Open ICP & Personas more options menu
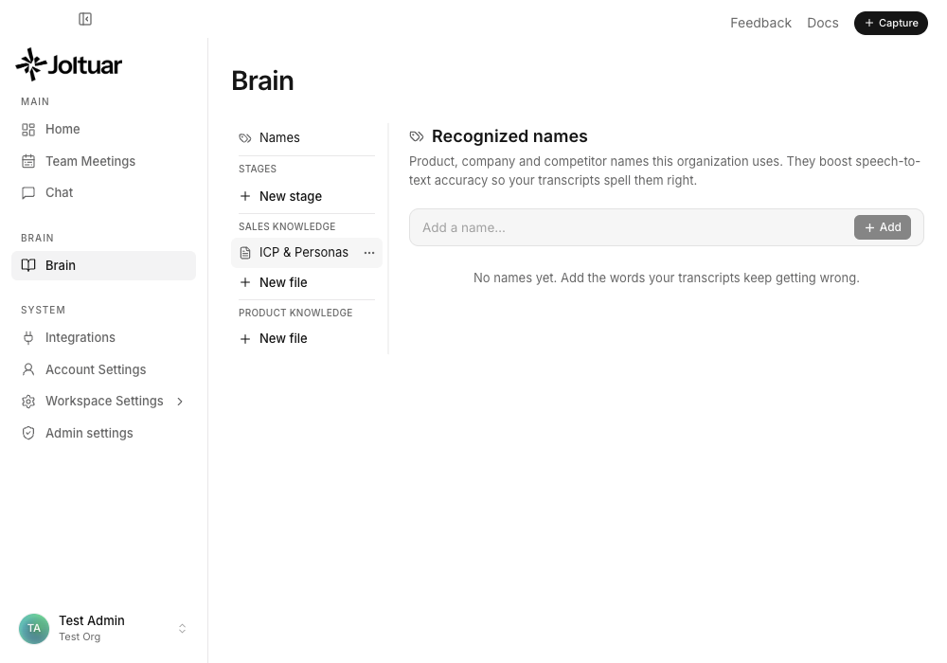The width and height of the screenshot is (947, 663). point(369,253)
